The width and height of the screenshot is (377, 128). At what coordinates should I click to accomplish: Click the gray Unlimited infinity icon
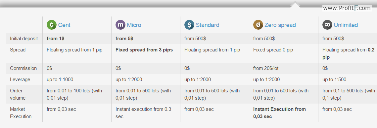point(327,25)
